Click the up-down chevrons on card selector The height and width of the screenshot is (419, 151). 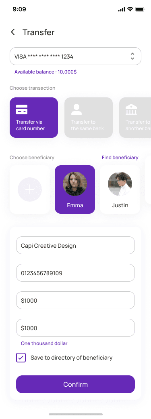(x=132, y=56)
